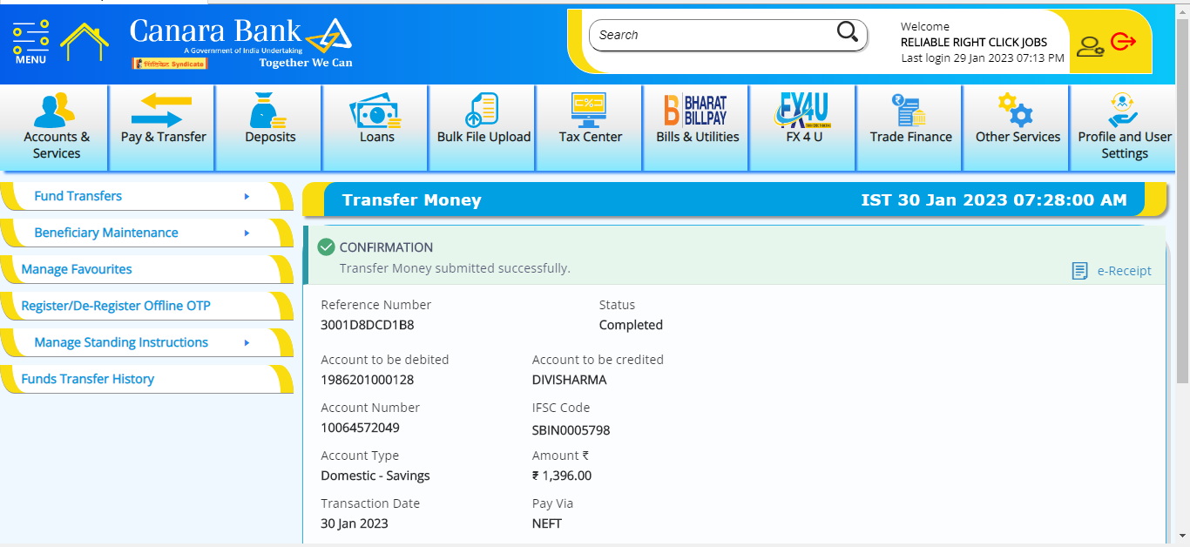Click the Transfer Money header

click(x=411, y=200)
